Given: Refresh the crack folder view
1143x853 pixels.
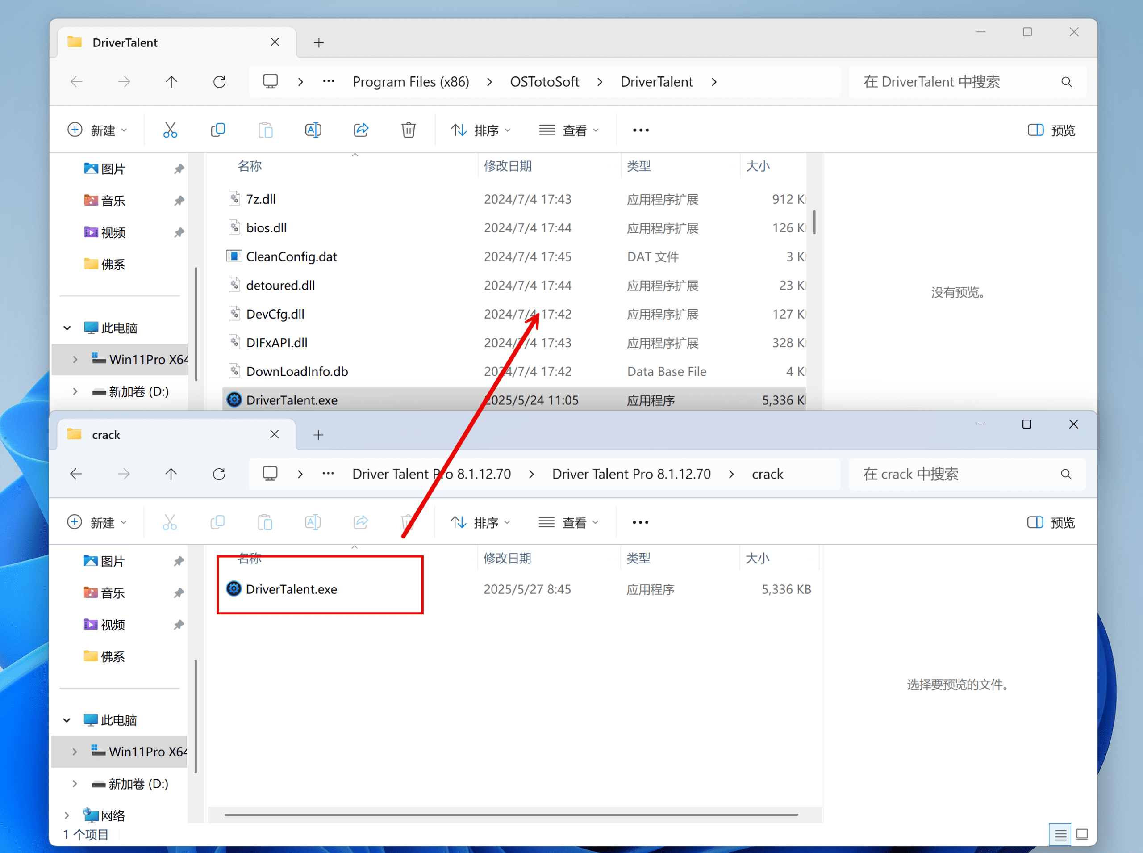Looking at the screenshot, I should (219, 474).
